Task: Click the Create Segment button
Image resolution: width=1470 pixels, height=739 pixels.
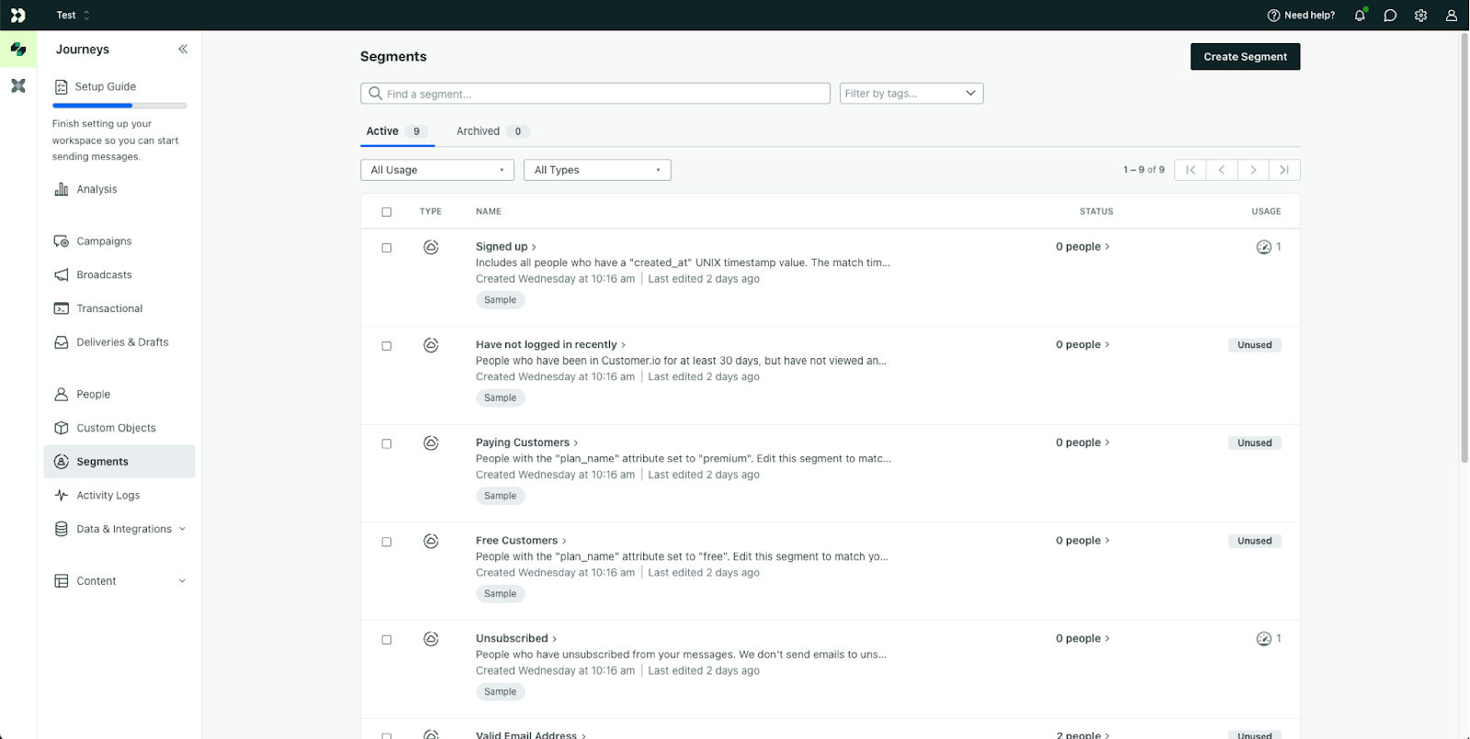Action: point(1245,57)
